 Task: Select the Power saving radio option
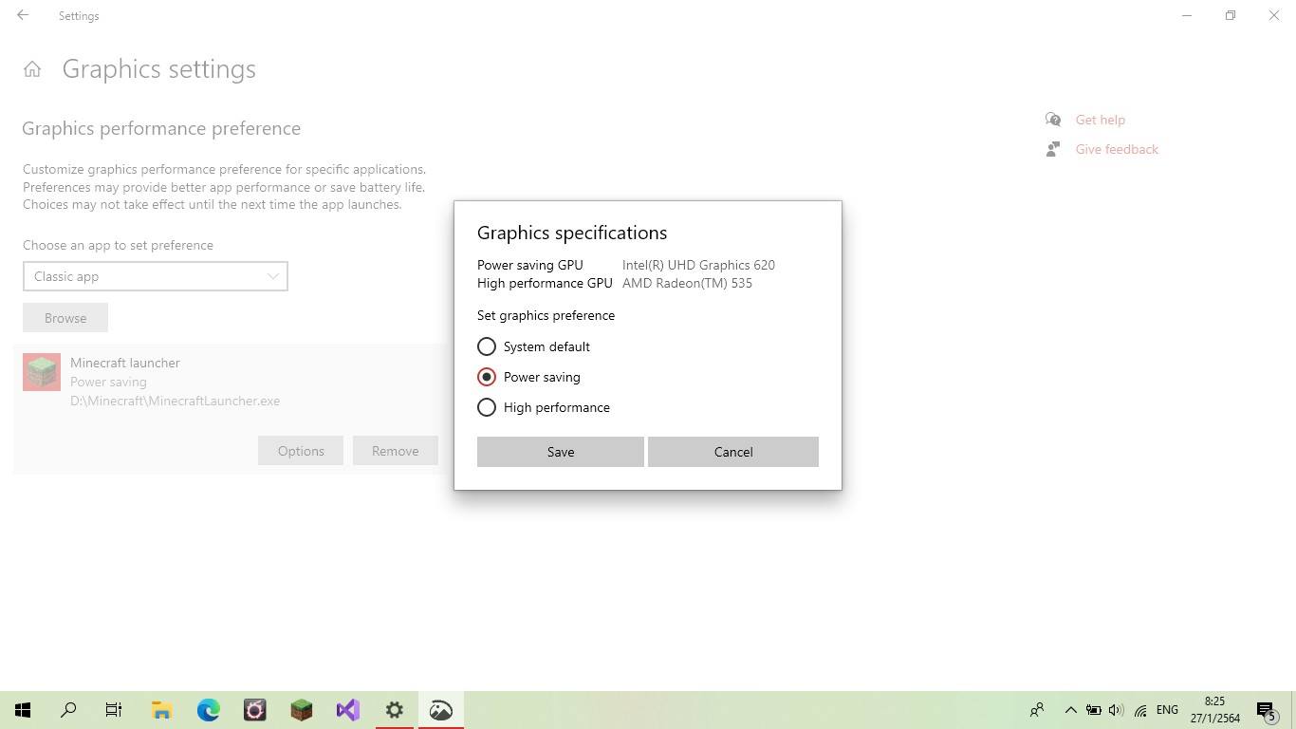point(487,377)
